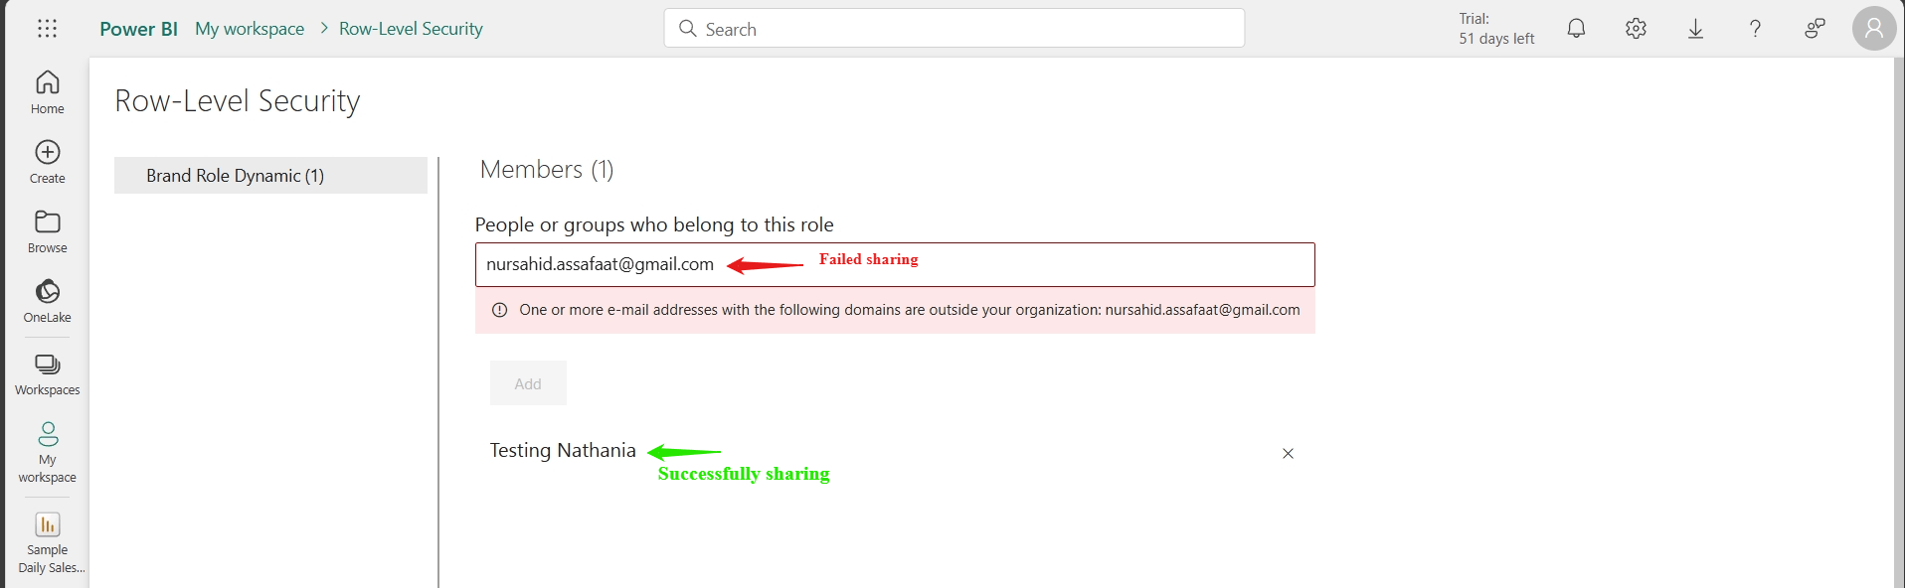Click the Power BI home link
The height and width of the screenshot is (588, 1905).
[138, 29]
